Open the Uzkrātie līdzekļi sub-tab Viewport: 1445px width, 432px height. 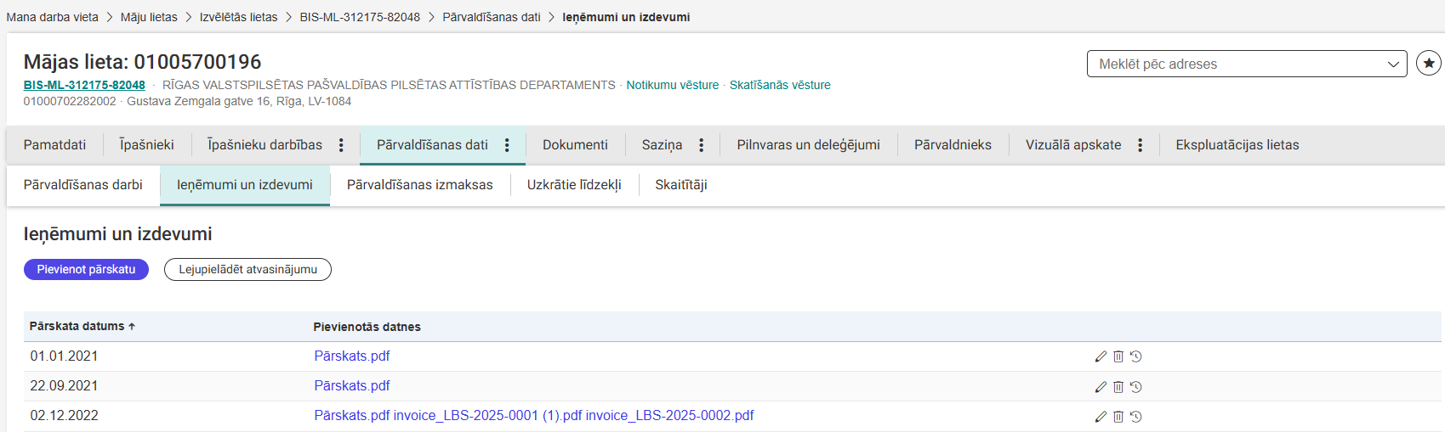[574, 185]
